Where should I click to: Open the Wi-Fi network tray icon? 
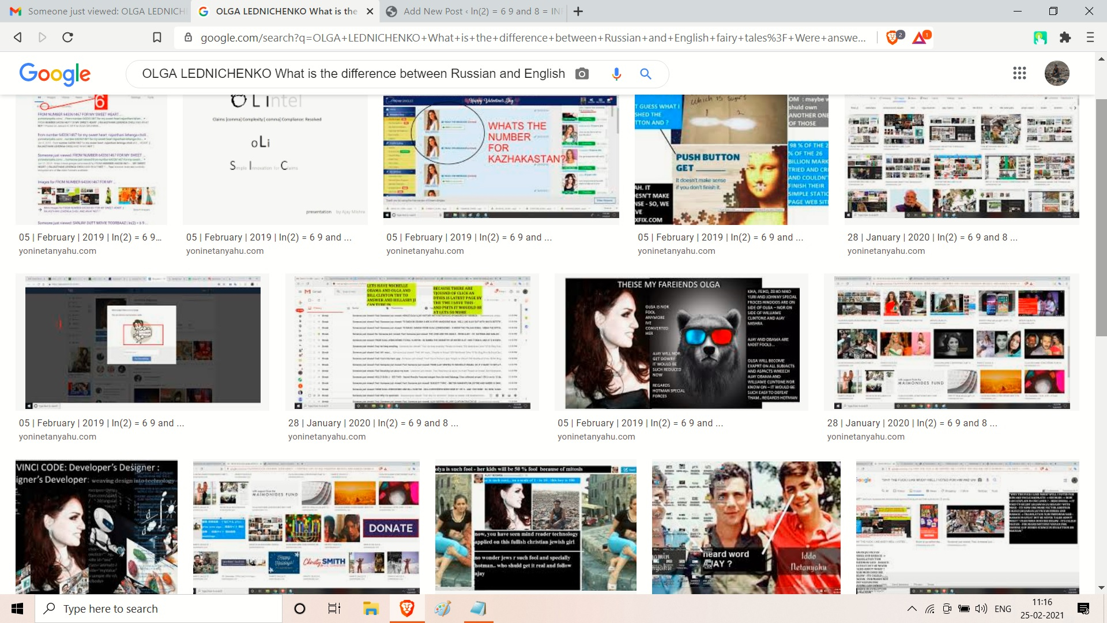(930, 609)
